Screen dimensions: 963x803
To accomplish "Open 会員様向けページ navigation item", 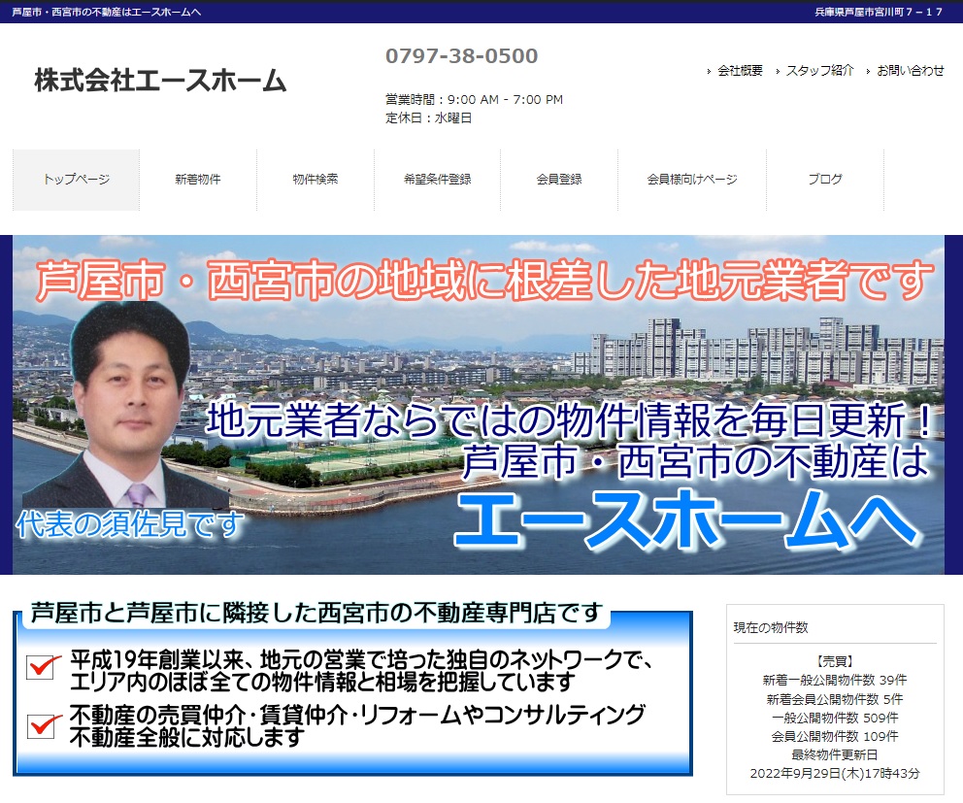I will (x=692, y=180).
